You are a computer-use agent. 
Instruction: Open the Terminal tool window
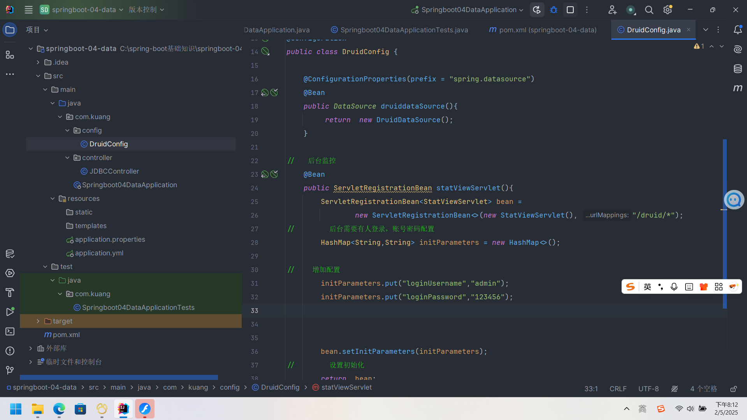[10, 331]
